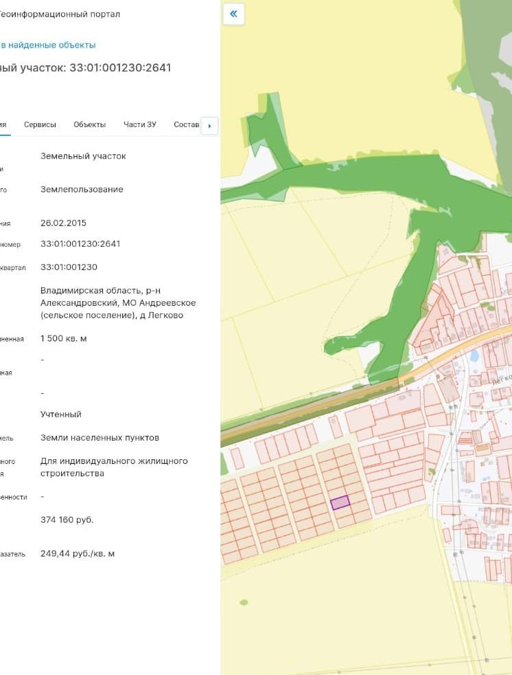Click the Земли населенных пунктов category value
Screen dimensions: 512x675
[100, 437]
